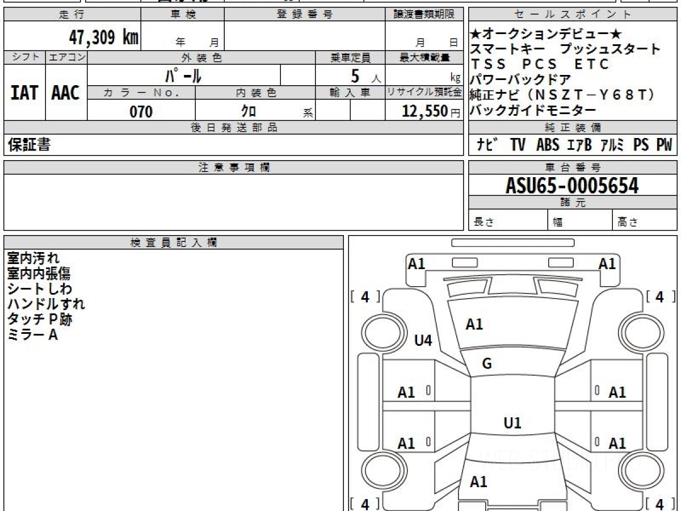Select the 乗車定員 header
681x511 pixels.
350,57
